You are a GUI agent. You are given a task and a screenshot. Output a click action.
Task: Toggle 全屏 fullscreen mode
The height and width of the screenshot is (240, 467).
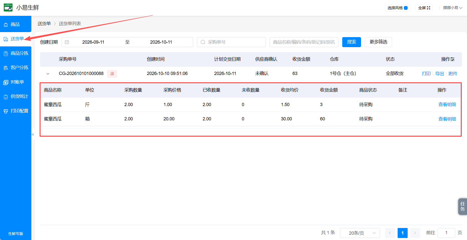pyautogui.click(x=424, y=8)
